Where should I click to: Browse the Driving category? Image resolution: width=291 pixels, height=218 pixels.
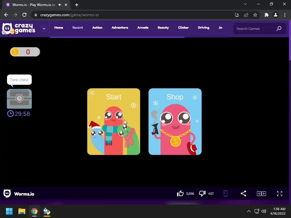click(x=203, y=28)
